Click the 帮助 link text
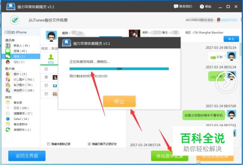This screenshot has width=243, height=165. [208, 6]
